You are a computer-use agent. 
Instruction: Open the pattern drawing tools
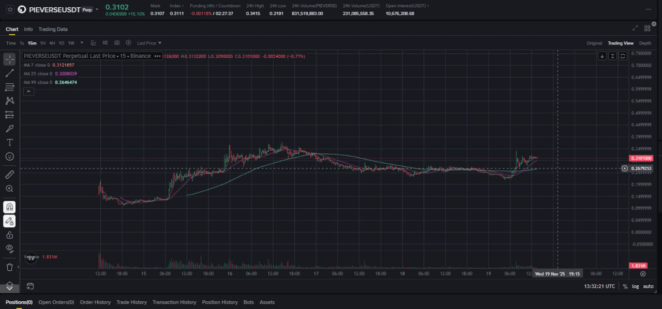pyautogui.click(x=9, y=101)
